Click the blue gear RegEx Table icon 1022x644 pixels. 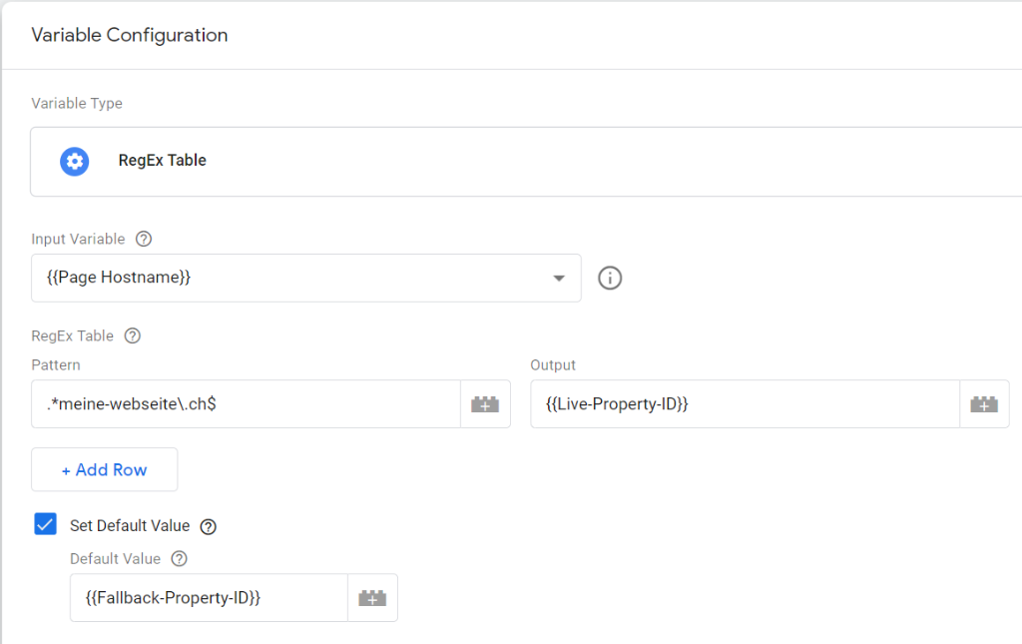tap(75, 161)
